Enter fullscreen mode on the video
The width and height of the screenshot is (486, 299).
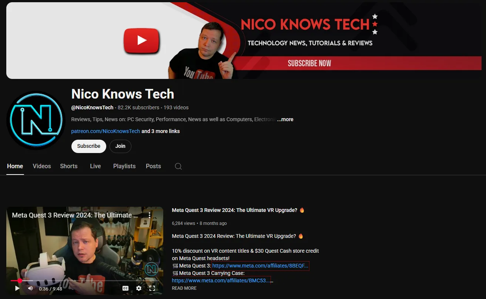click(152, 288)
